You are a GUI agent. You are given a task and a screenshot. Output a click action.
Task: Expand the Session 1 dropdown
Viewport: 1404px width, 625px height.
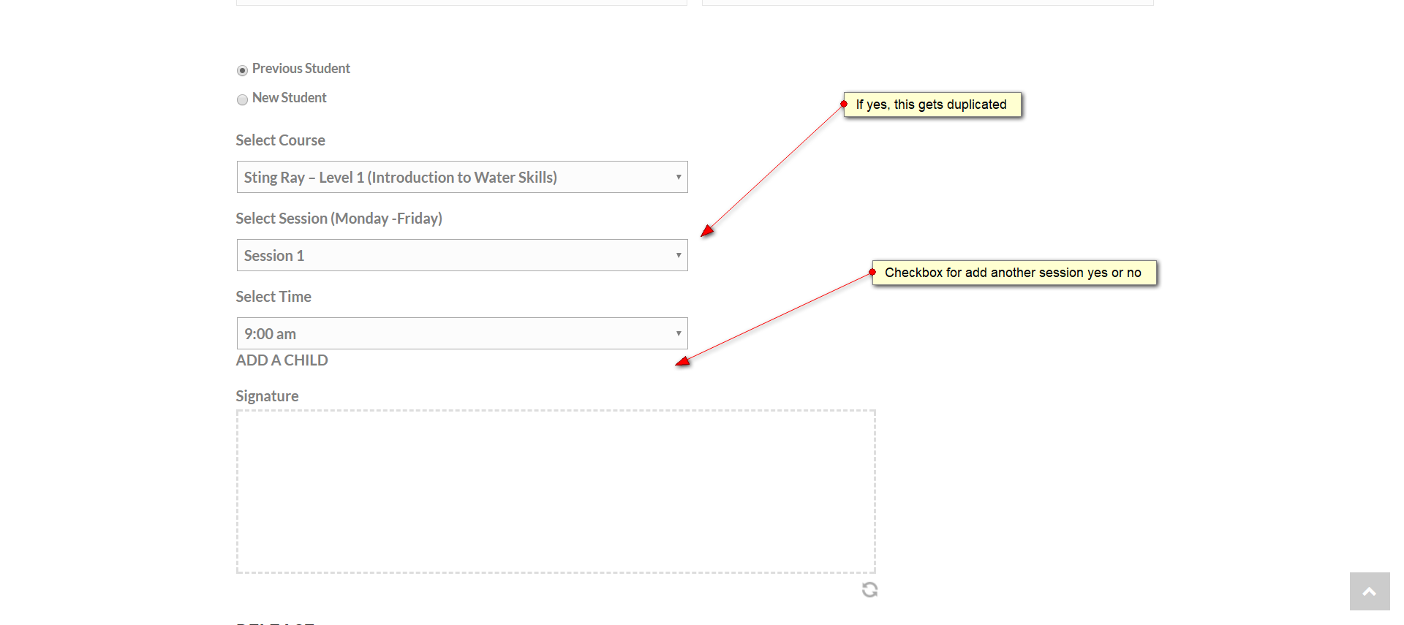point(462,255)
